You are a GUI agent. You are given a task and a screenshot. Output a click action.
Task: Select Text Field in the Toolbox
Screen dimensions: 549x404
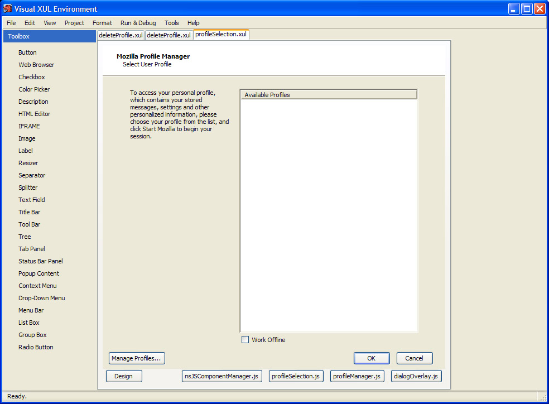click(32, 200)
